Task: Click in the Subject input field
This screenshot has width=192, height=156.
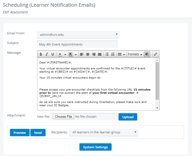Action: (77, 44)
